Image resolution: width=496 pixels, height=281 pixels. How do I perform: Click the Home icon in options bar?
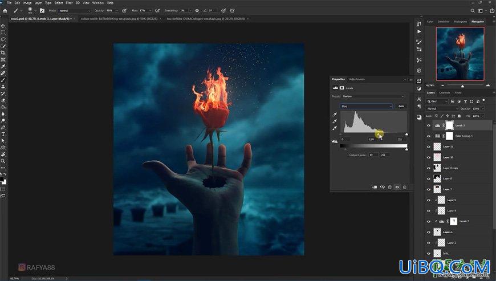[5, 10]
